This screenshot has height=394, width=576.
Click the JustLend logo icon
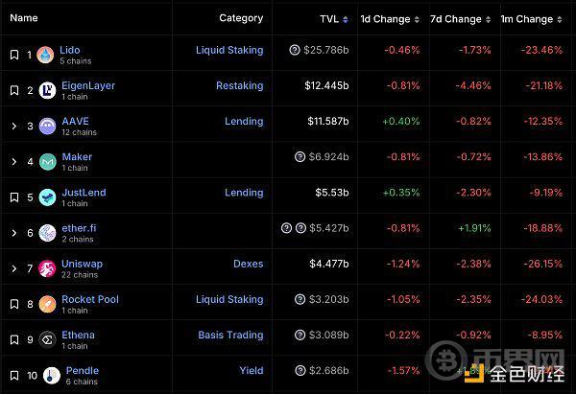[45, 197]
